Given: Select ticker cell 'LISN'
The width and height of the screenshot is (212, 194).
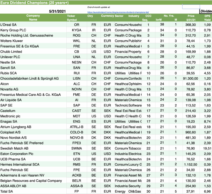Looking at the screenshot, I should [76, 78].
